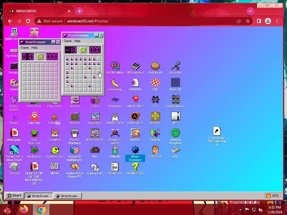Open Game menu in back BrianSweeper window

pos(25,48)
